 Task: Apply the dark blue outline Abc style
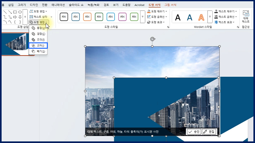pyautogui.click(x=76, y=17)
